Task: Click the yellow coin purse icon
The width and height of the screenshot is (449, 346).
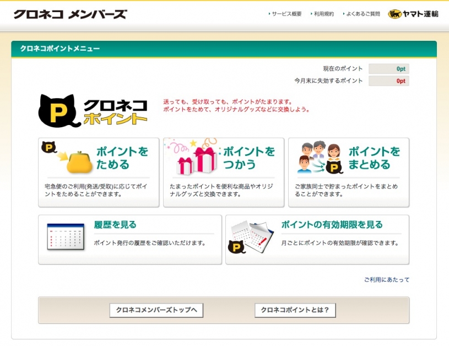Action: (79, 163)
